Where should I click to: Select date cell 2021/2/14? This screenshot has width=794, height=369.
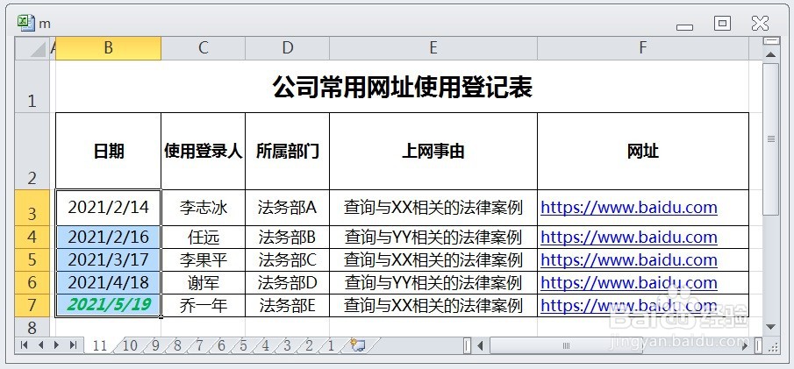tap(109, 208)
